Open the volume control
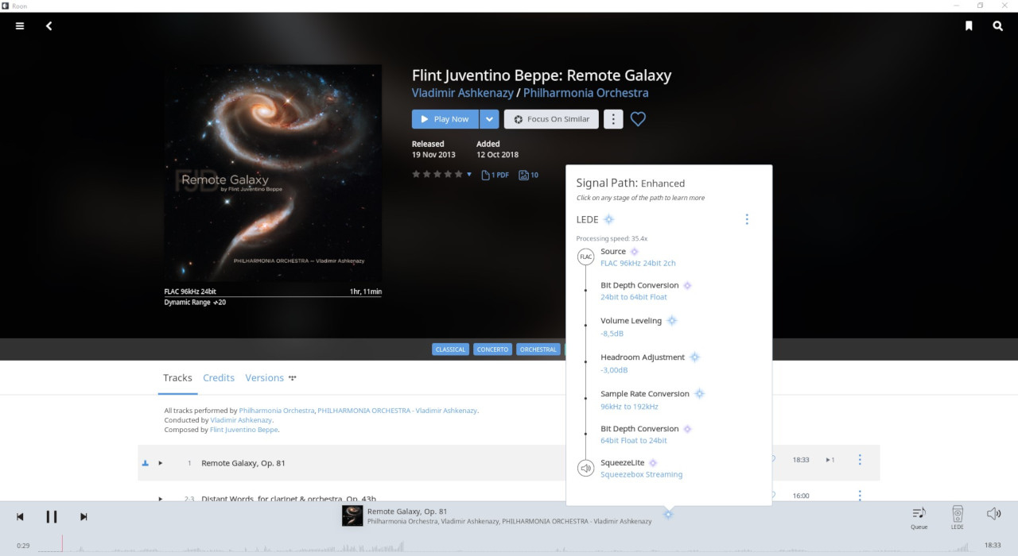The image size is (1018, 556). 993,514
